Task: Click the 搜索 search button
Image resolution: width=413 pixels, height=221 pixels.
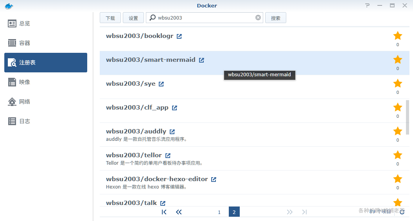Action: (275, 18)
